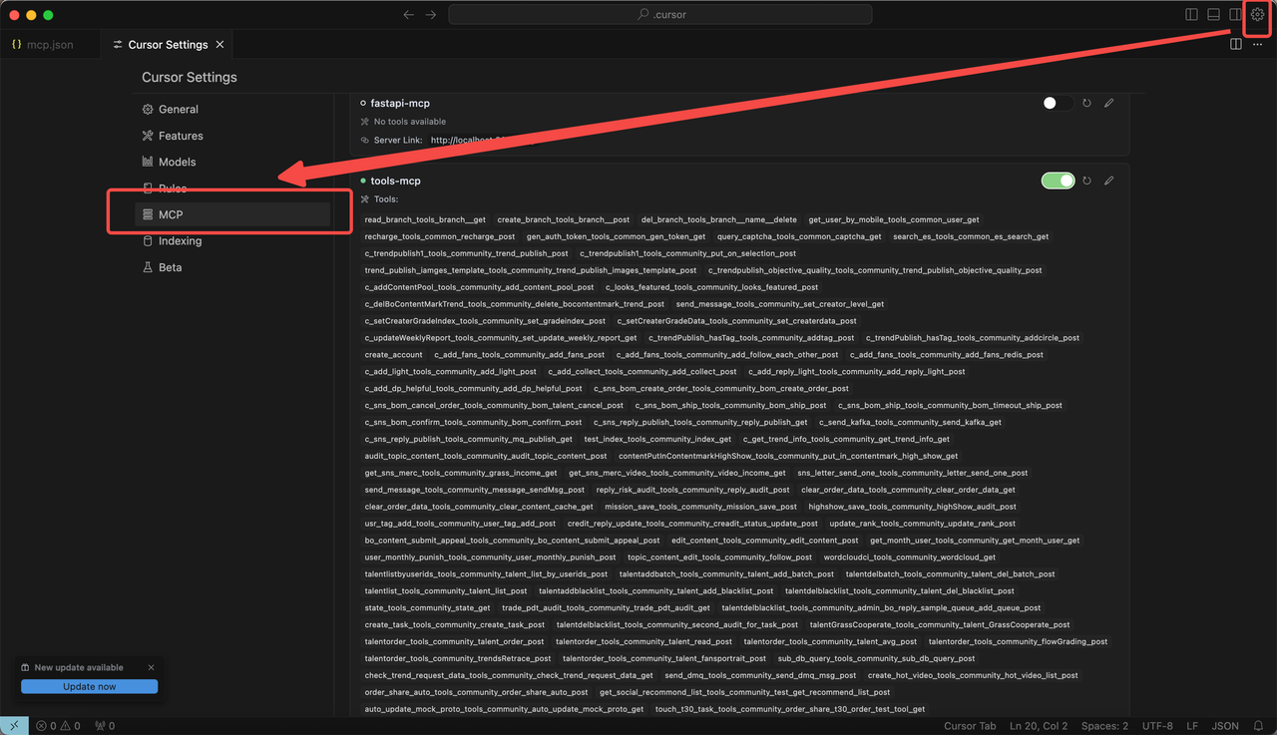Image resolution: width=1277 pixels, height=735 pixels.
Task: Click the create_account tool chip
Action: (393, 355)
